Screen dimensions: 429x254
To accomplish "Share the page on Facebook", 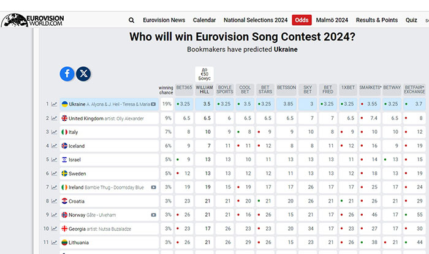I will pos(67,74).
